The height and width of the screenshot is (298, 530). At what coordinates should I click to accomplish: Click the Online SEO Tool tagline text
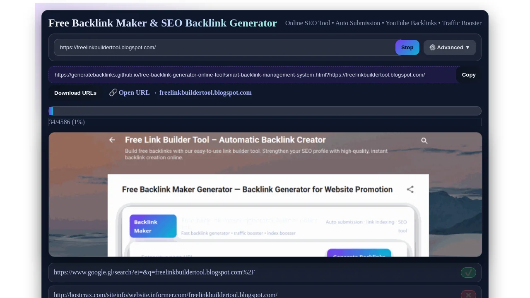coord(383,23)
